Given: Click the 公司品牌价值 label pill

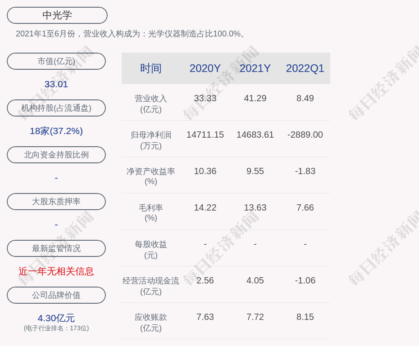Looking at the screenshot, I should 56,295.
